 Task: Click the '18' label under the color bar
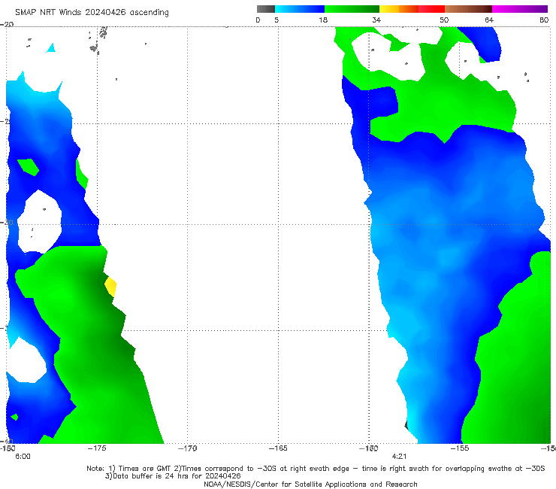[323, 20]
